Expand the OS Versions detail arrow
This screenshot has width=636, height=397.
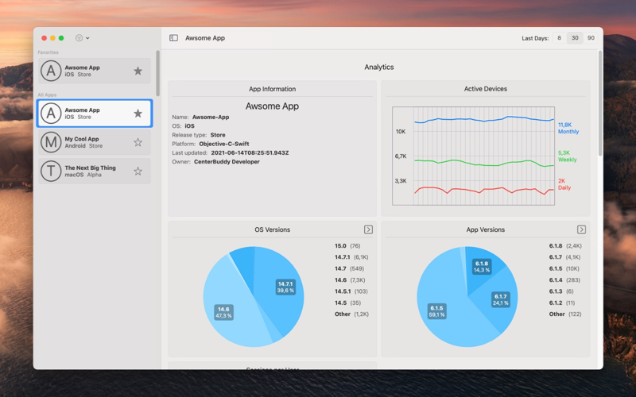click(368, 229)
